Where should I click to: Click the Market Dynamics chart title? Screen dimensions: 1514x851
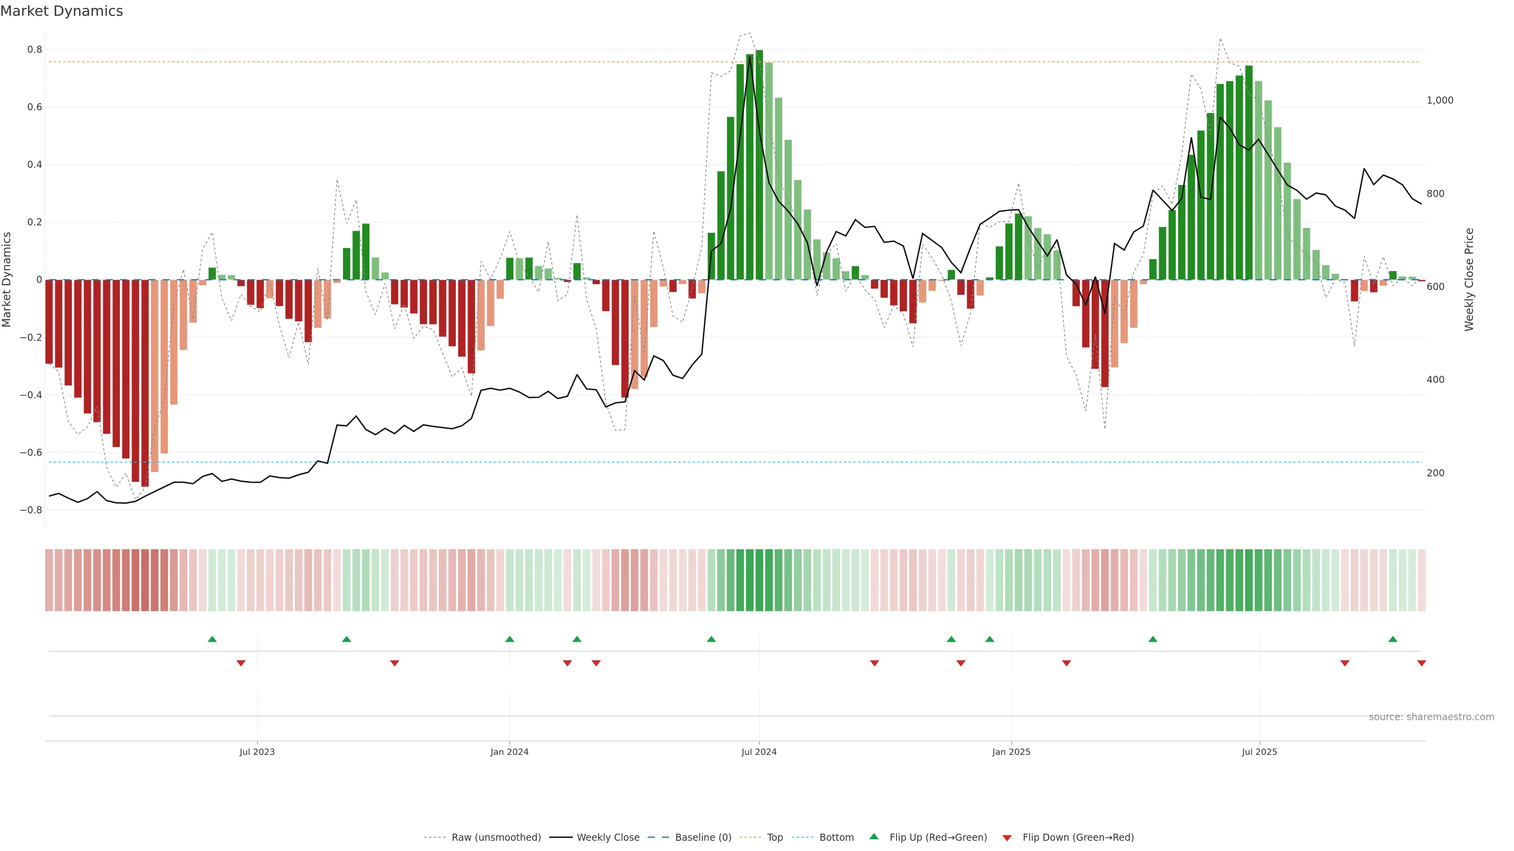pyautogui.click(x=62, y=11)
